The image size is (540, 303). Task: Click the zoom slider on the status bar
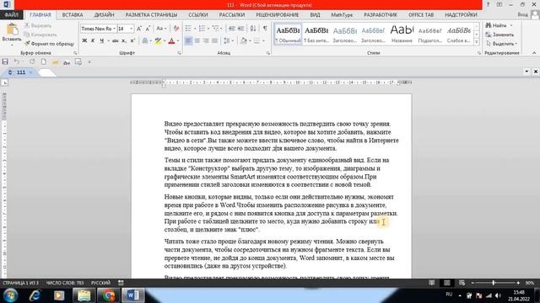pos(495,283)
